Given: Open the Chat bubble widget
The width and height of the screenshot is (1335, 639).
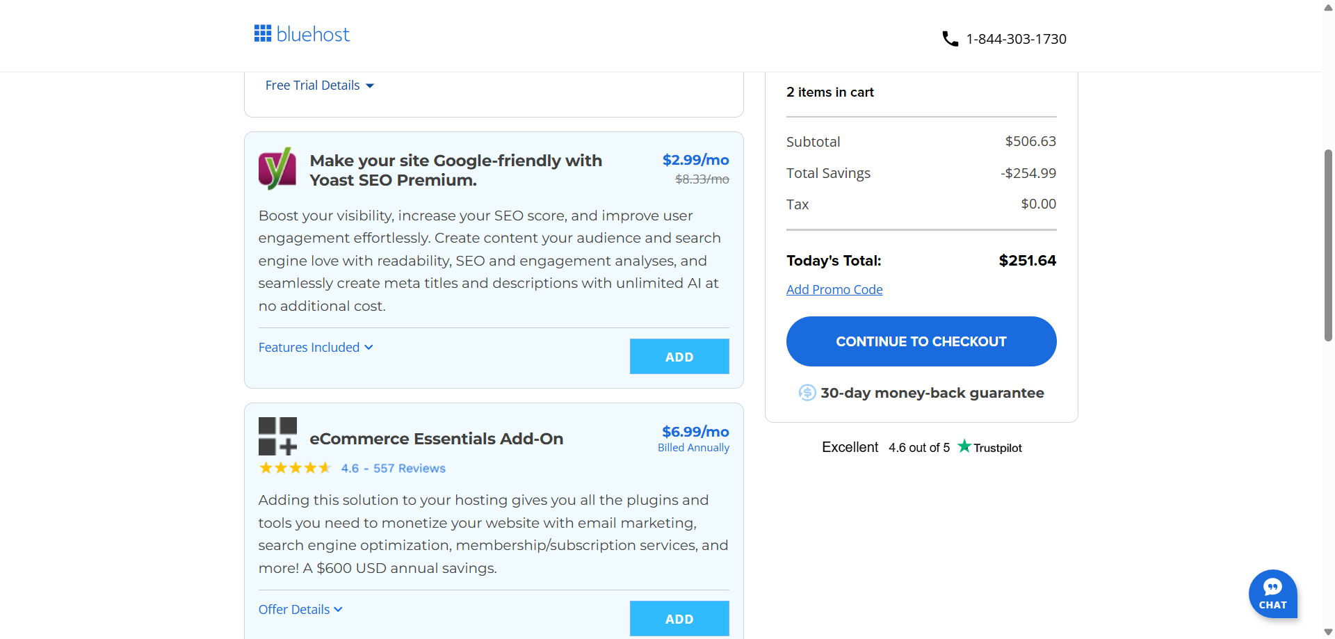Looking at the screenshot, I should tap(1272, 594).
